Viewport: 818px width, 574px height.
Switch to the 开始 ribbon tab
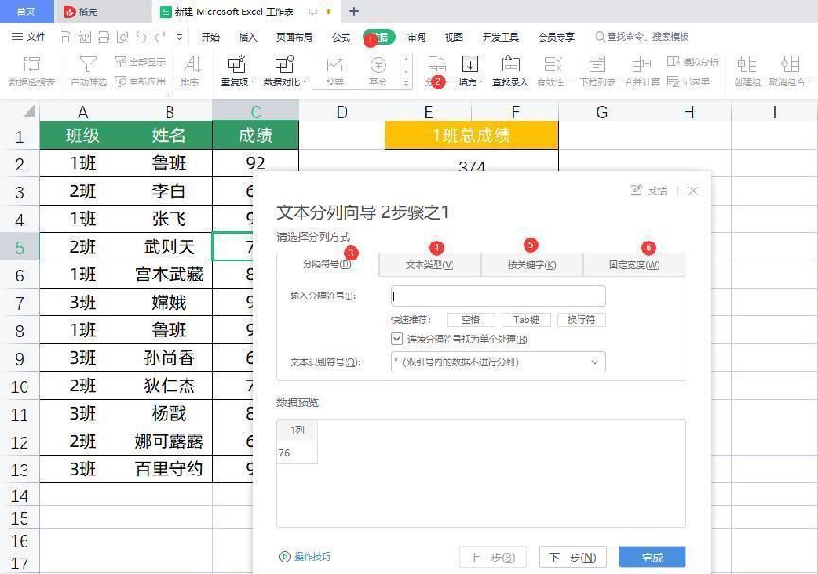click(210, 37)
